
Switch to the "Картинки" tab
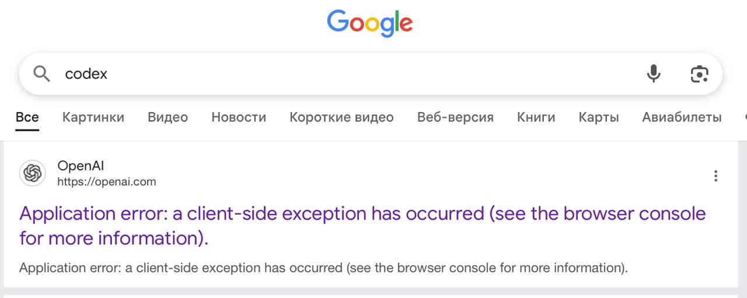93,117
